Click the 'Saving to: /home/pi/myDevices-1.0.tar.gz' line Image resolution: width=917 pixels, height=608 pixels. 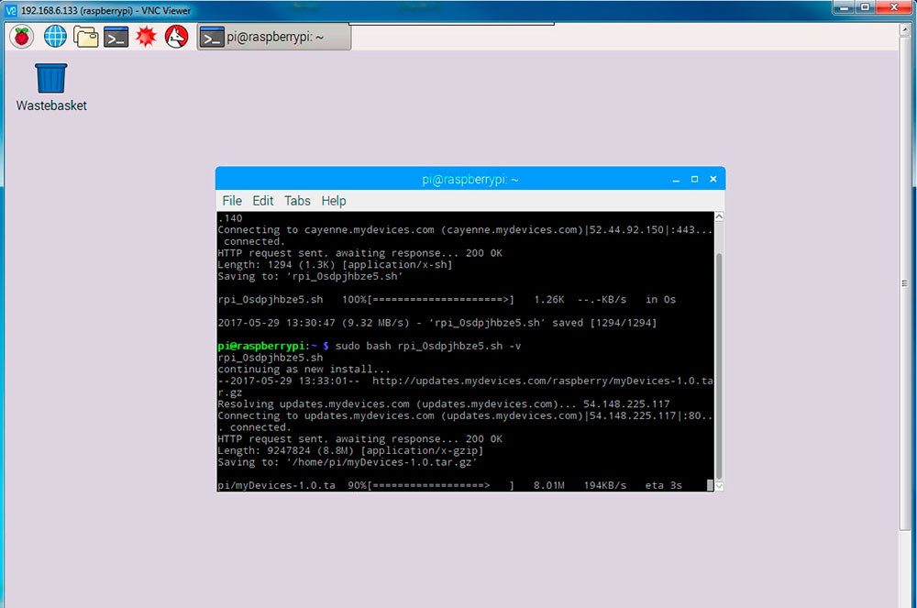(x=348, y=462)
